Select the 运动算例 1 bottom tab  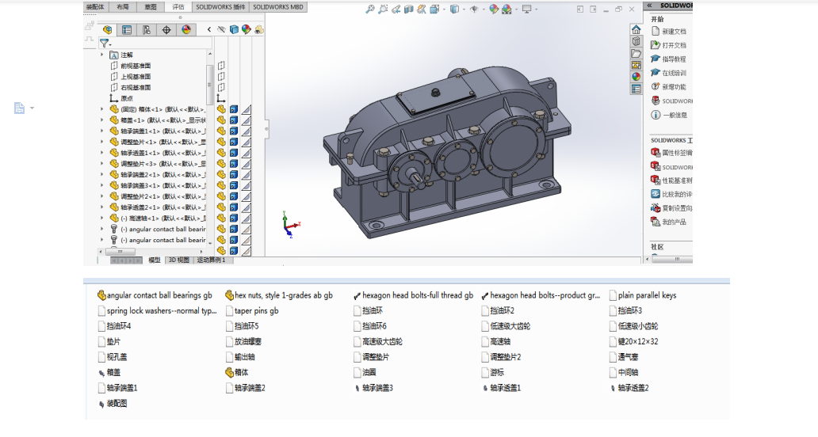point(211,260)
